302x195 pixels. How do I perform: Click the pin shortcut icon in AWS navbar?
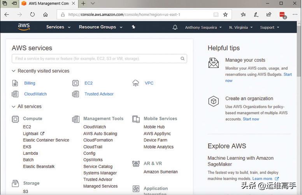click(x=133, y=27)
